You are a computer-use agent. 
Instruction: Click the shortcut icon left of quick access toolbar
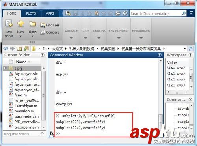68,13
